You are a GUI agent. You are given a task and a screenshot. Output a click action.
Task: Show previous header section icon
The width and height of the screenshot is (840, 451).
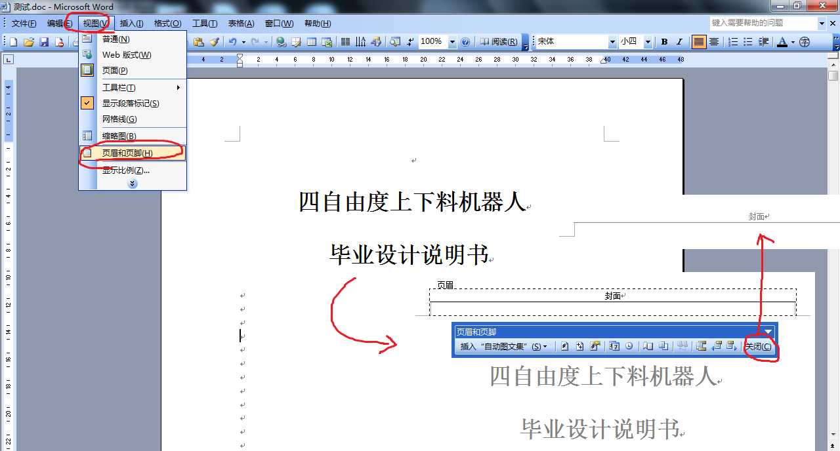click(716, 346)
